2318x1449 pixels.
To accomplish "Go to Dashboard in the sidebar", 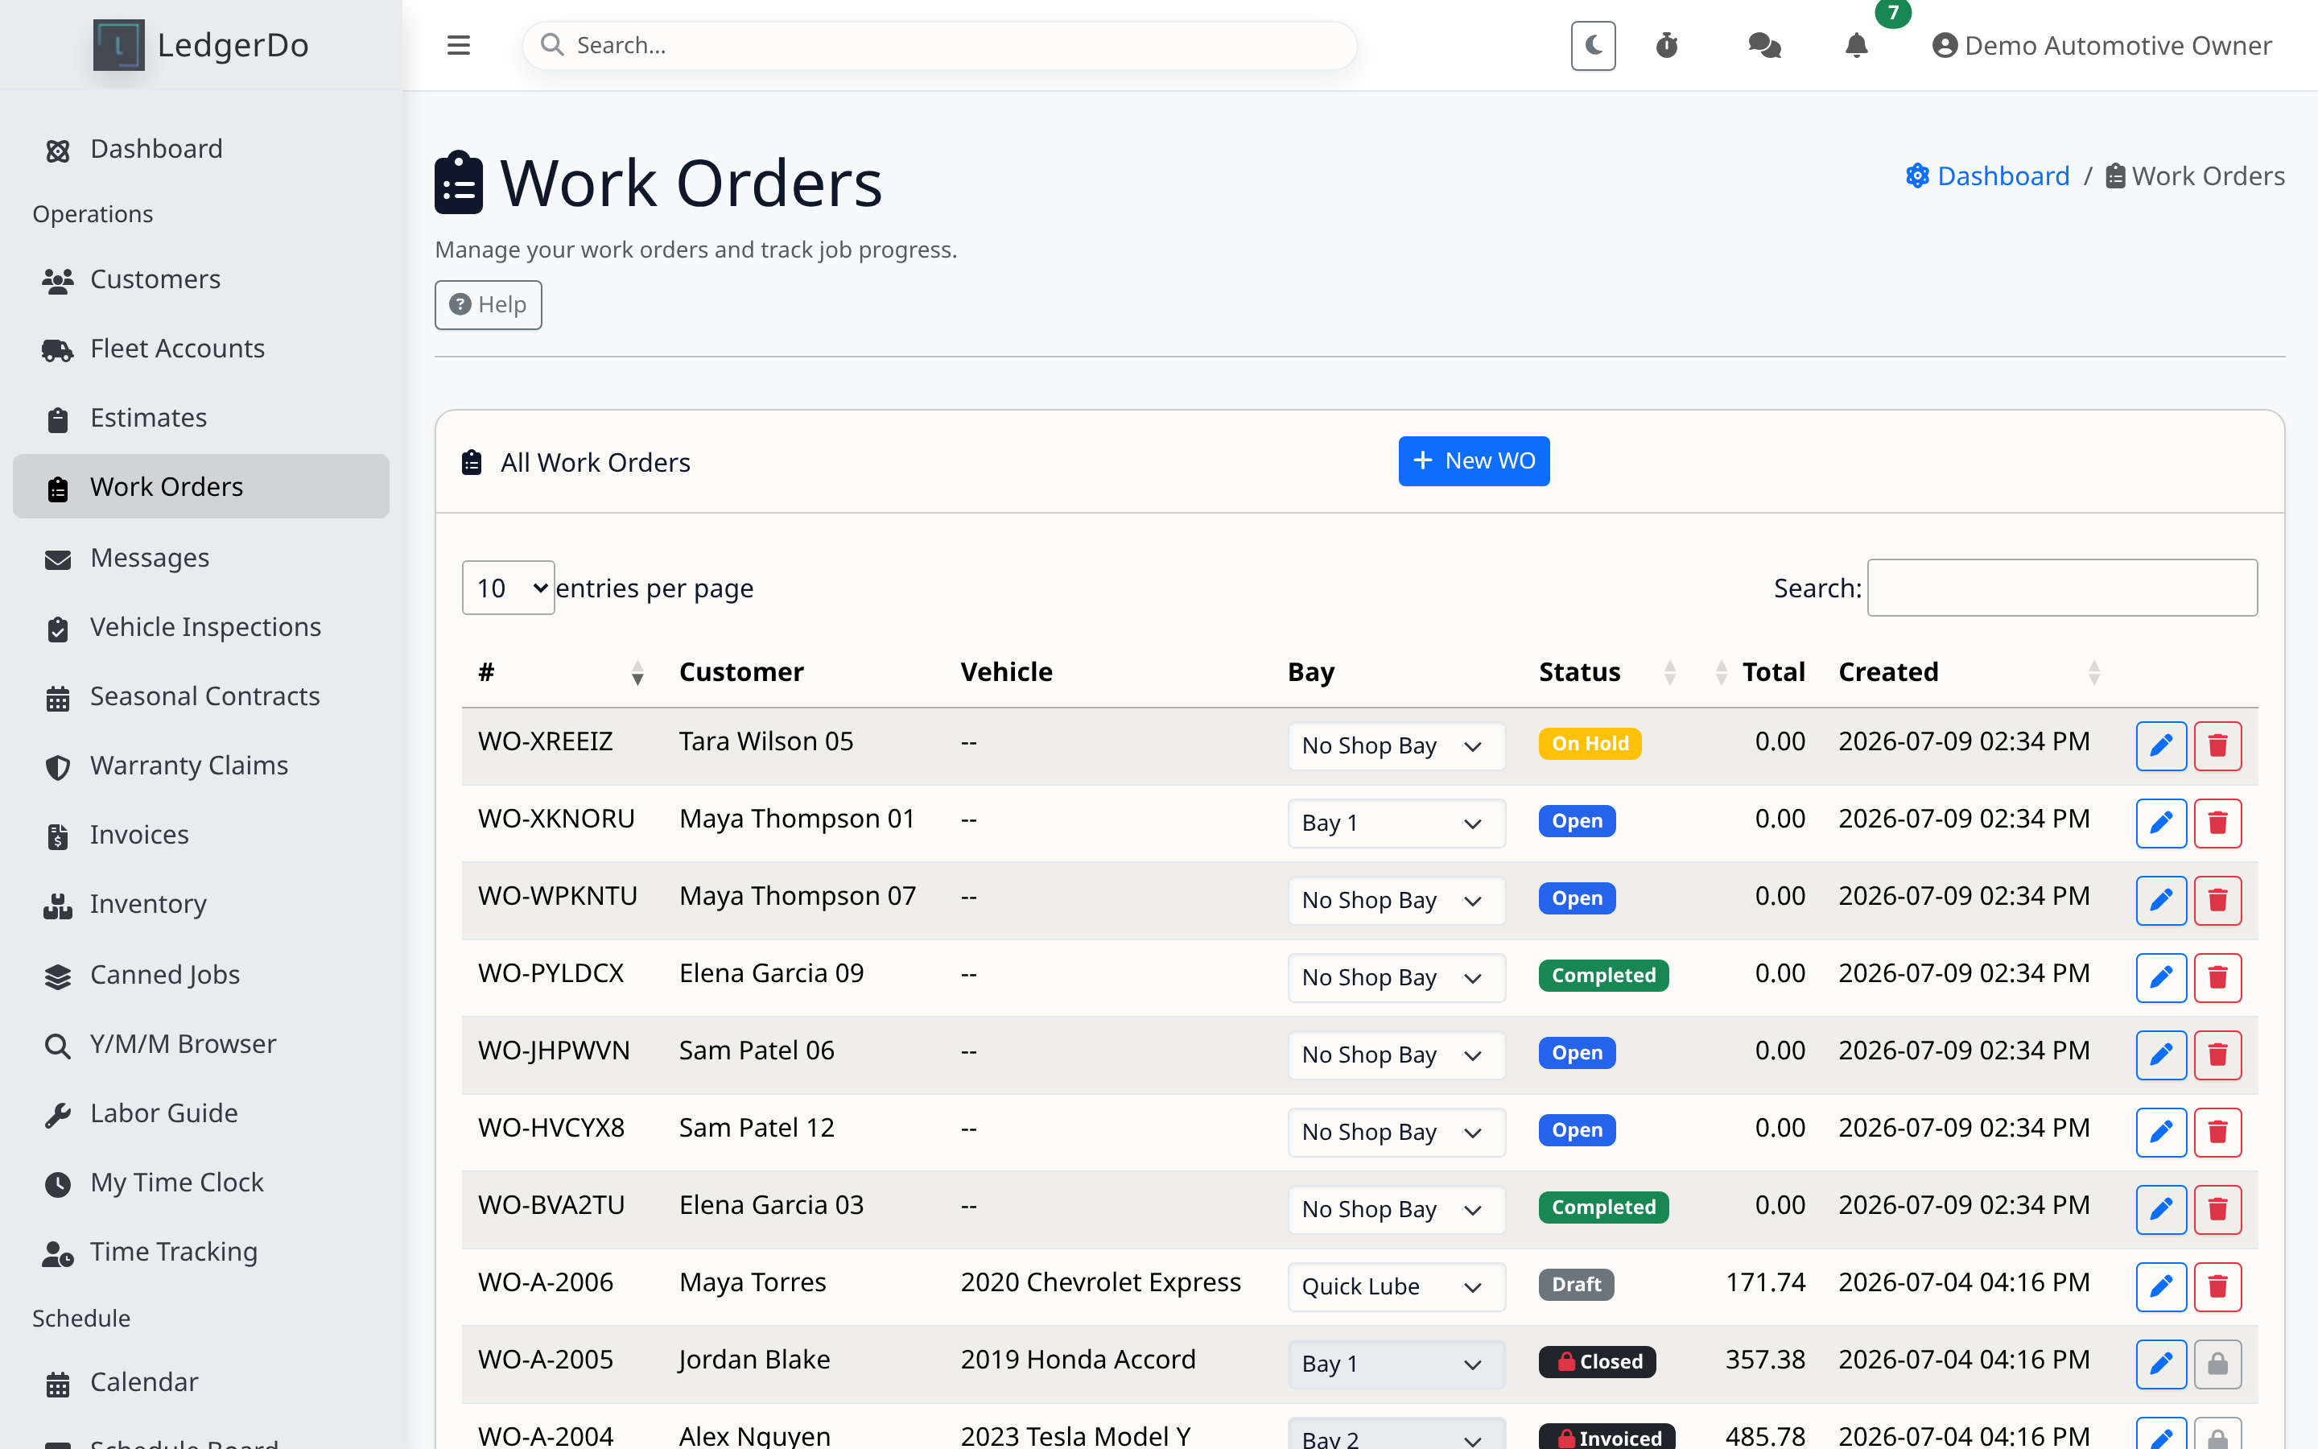I will click(x=201, y=149).
